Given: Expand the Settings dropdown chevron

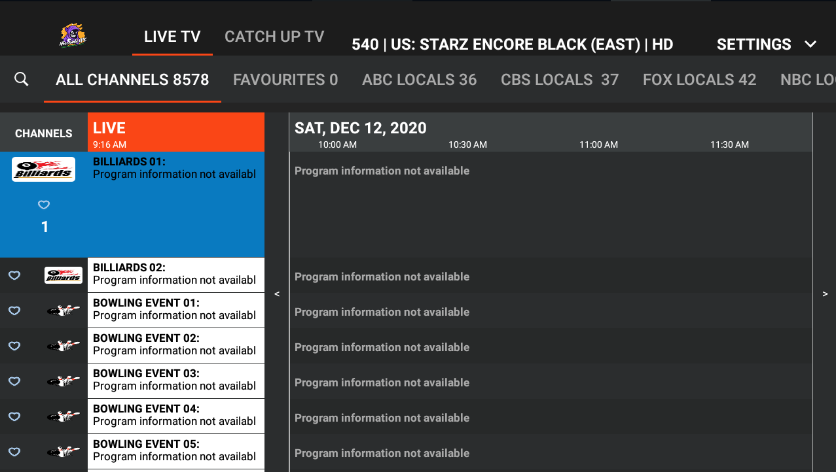Looking at the screenshot, I should [810, 44].
